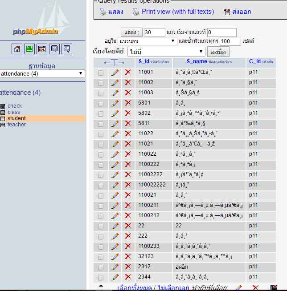
Task: Click the printer icon beside Print view
Action: pyautogui.click(x=136, y=12)
